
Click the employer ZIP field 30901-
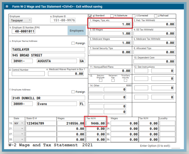22,61
